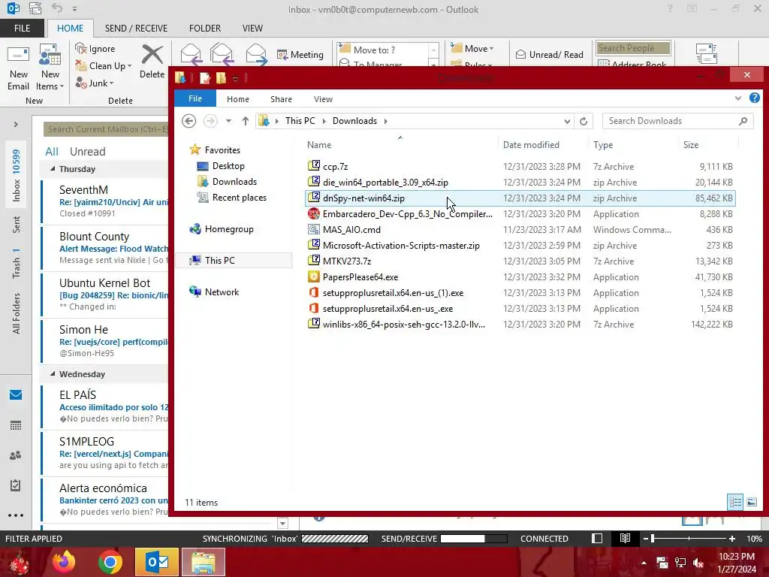Click Explorer Back navigation arrow

[188, 121]
